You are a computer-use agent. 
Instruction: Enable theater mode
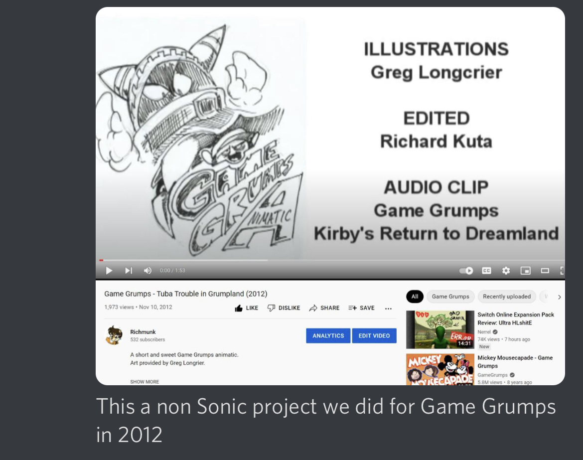point(545,270)
